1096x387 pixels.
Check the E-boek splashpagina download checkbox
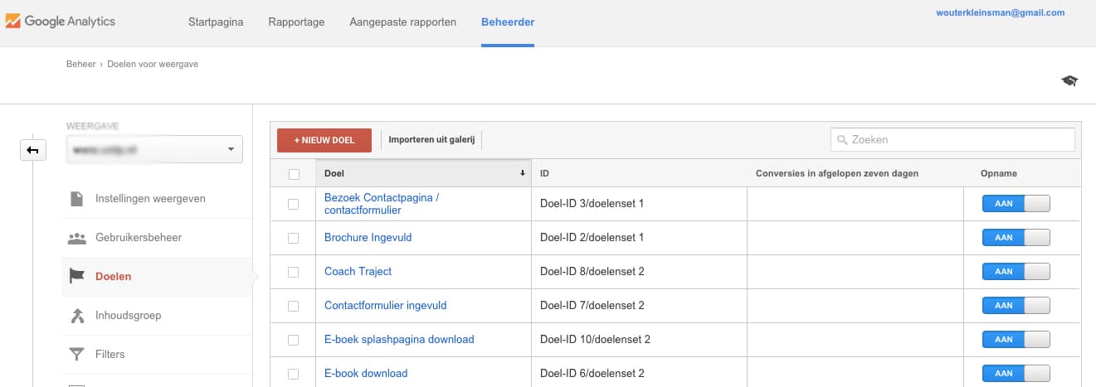pyautogui.click(x=293, y=340)
